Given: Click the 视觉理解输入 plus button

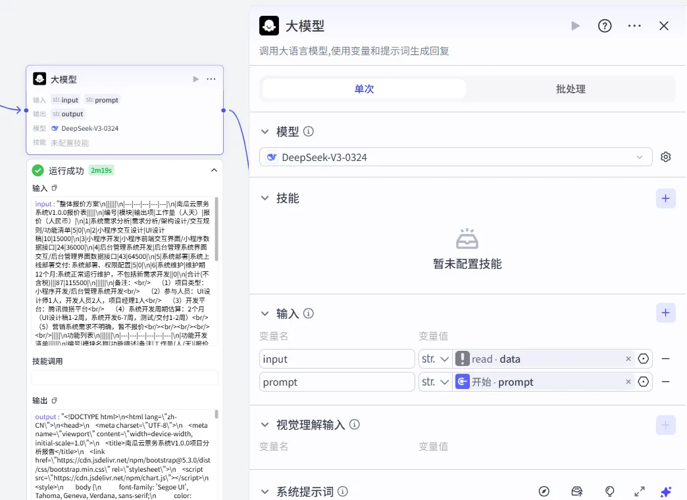Looking at the screenshot, I should [x=665, y=425].
